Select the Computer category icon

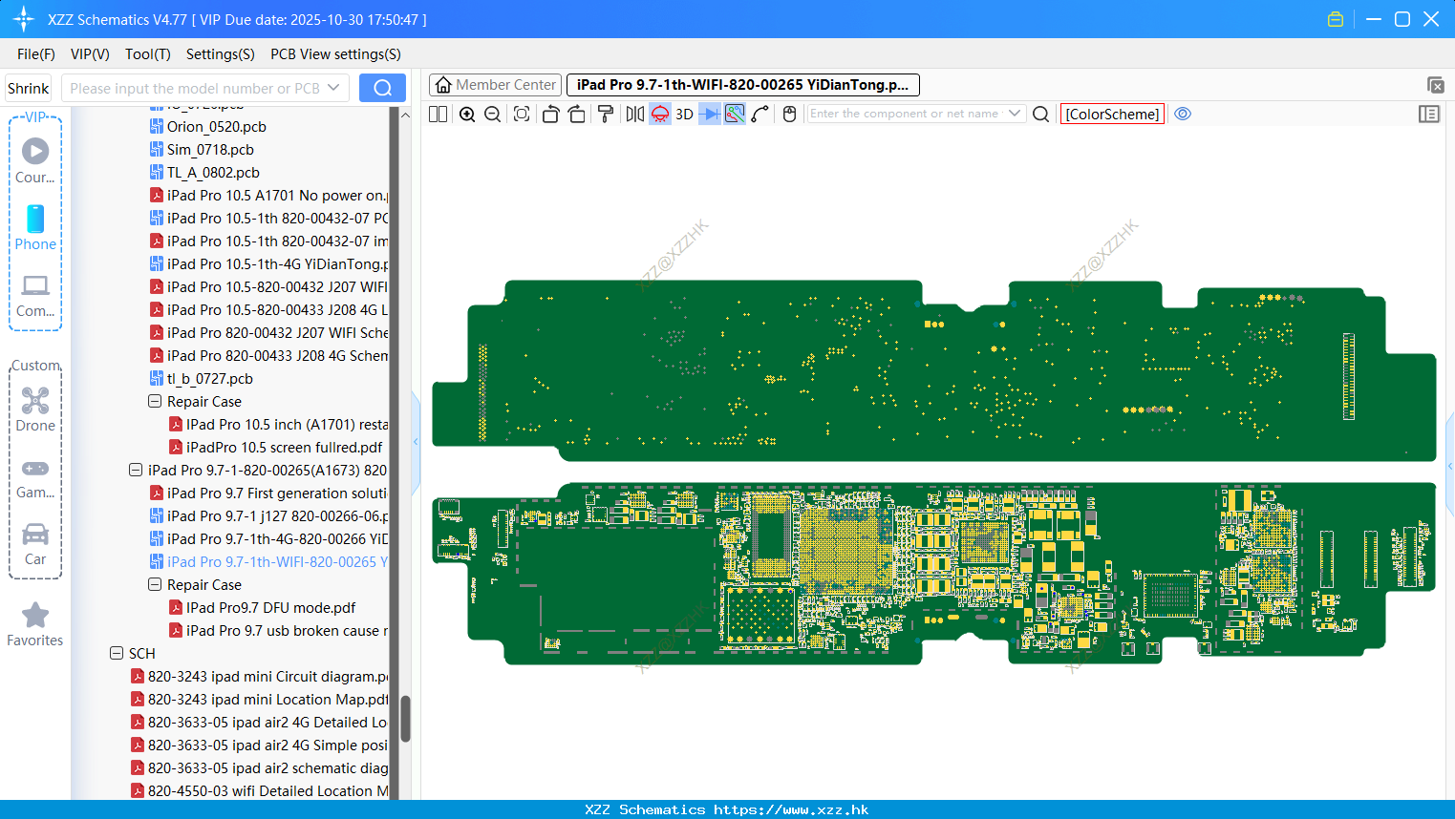(35, 295)
